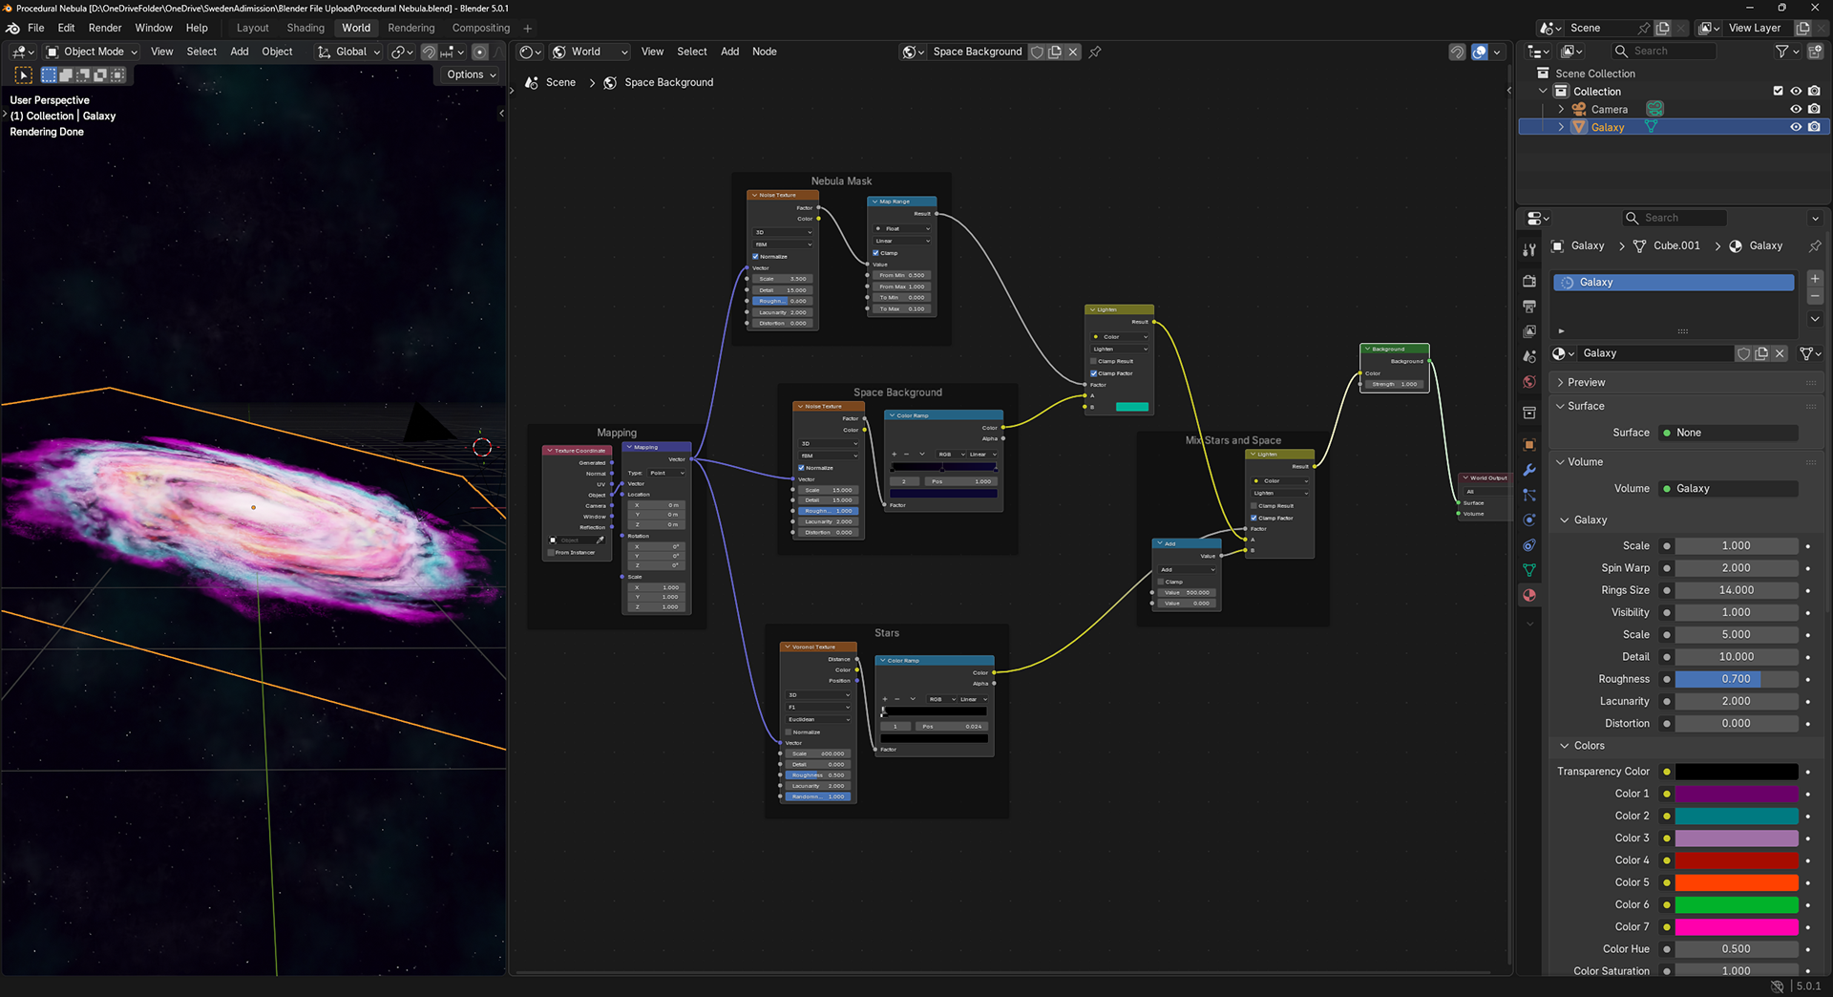Open the Particles properties tab
Viewport: 1833px width, 997px height.
[x=1529, y=495]
